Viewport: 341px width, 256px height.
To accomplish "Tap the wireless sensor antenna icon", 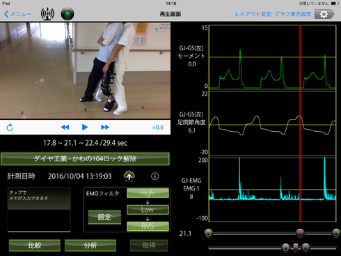I will 47,14.
